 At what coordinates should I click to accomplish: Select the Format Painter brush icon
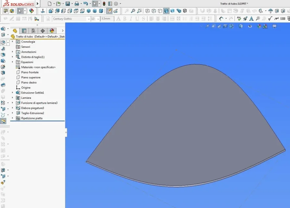click(245, 18)
